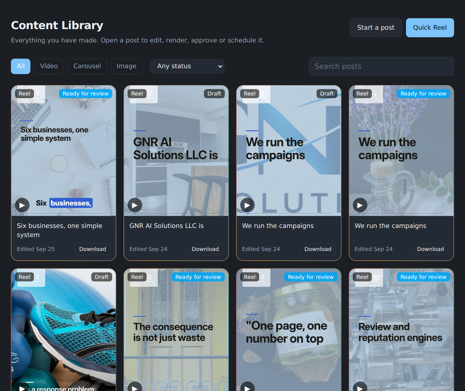Filter library by Video

pyautogui.click(x=49, y=66)
